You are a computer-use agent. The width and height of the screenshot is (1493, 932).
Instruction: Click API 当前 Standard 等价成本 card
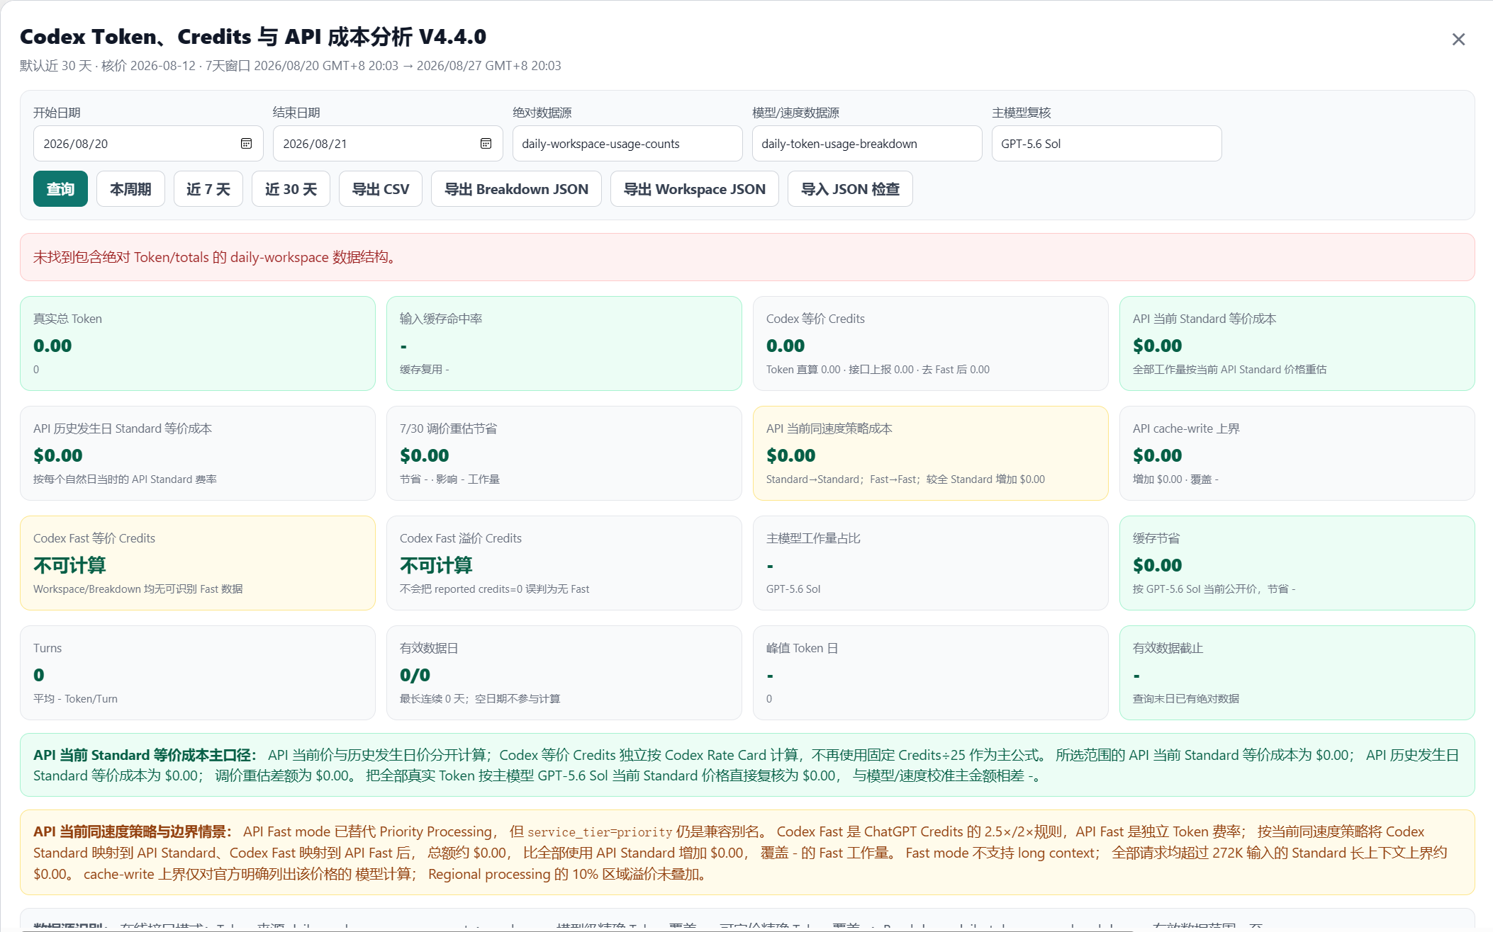tap(1297, 343)
